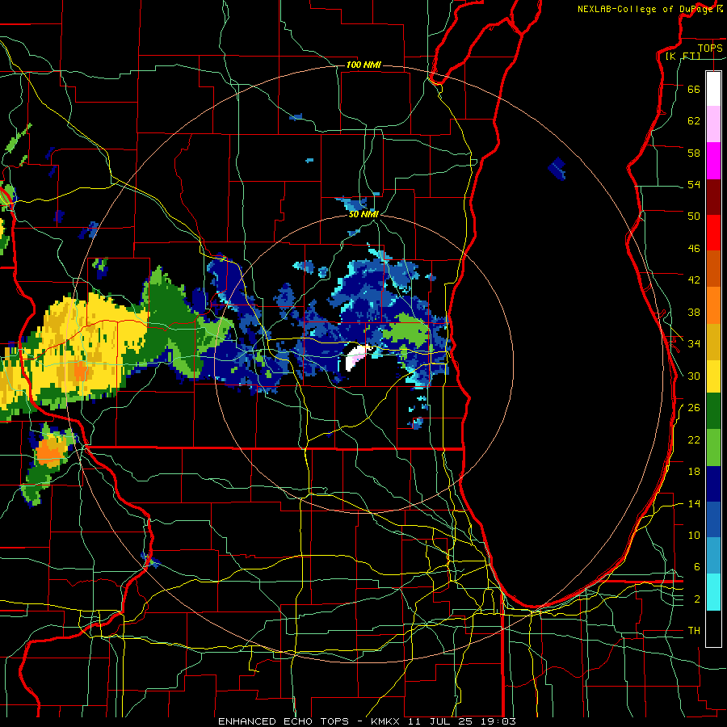Choose the bright red legend color block
This screenshot has height=727, width=727.
713,233
